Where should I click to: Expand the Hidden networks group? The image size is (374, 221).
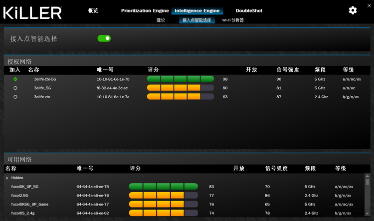point(7,178)
